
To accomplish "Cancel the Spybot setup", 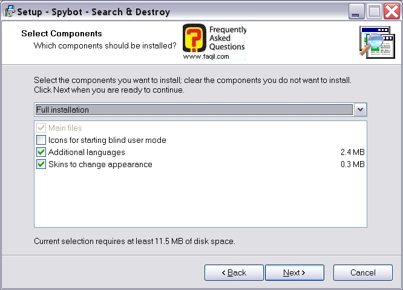I will (x=363, y=272).
